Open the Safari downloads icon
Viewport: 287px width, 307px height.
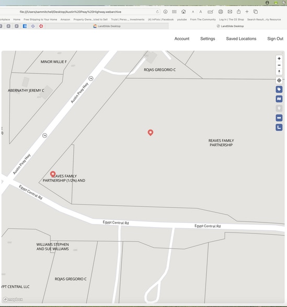coord(165,11)
